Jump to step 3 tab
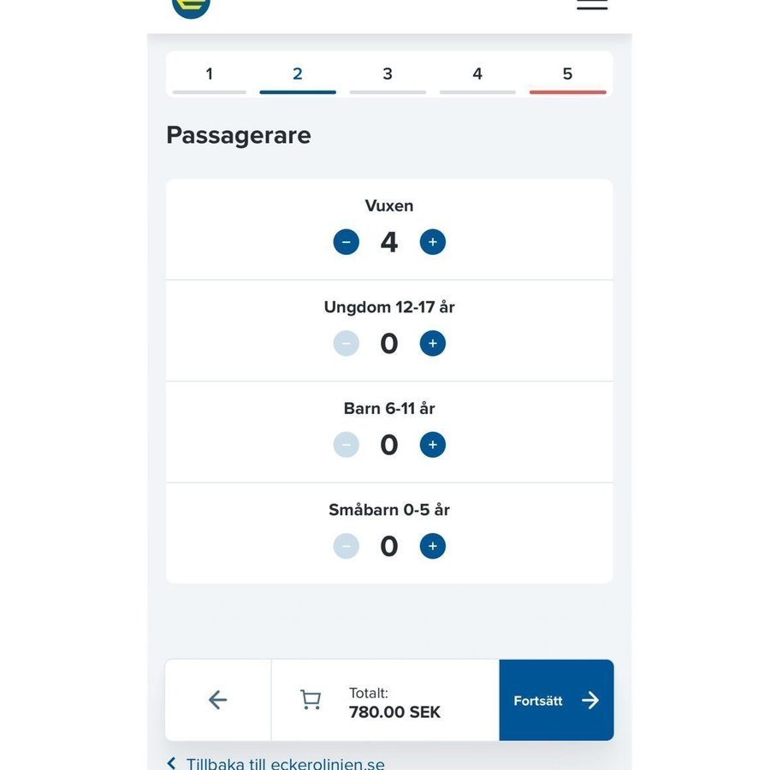 click(388, 75)
